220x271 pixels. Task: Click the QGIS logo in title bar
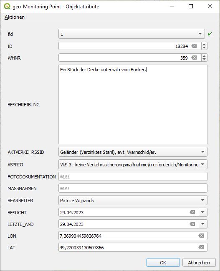point(7,6)
